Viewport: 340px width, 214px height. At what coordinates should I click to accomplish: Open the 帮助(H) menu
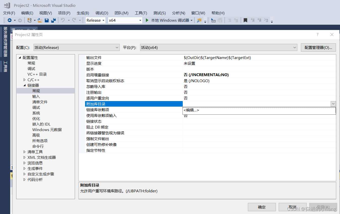point(218,13)
